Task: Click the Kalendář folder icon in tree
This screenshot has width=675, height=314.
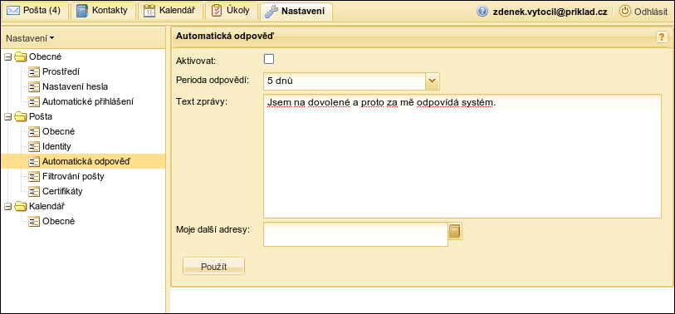Action: (20, 206)
